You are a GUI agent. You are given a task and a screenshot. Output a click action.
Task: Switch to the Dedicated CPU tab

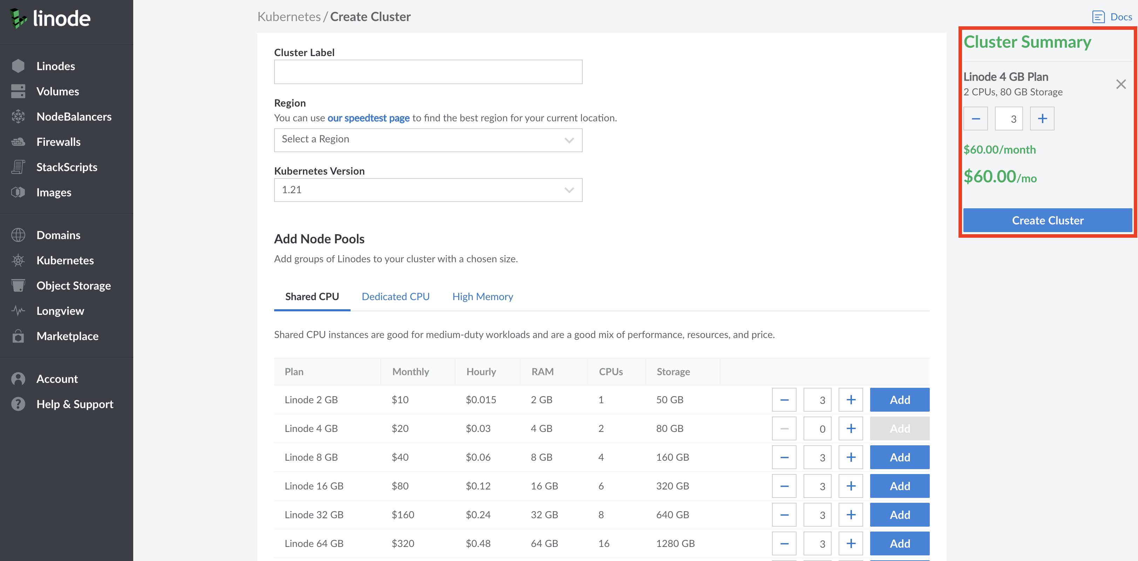coord(395,296)
